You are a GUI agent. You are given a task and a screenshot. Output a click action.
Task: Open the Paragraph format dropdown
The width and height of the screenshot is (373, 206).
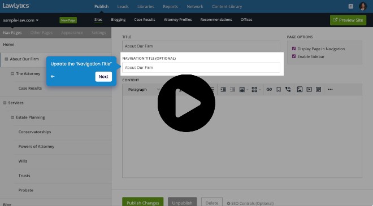tap(144, 89)
